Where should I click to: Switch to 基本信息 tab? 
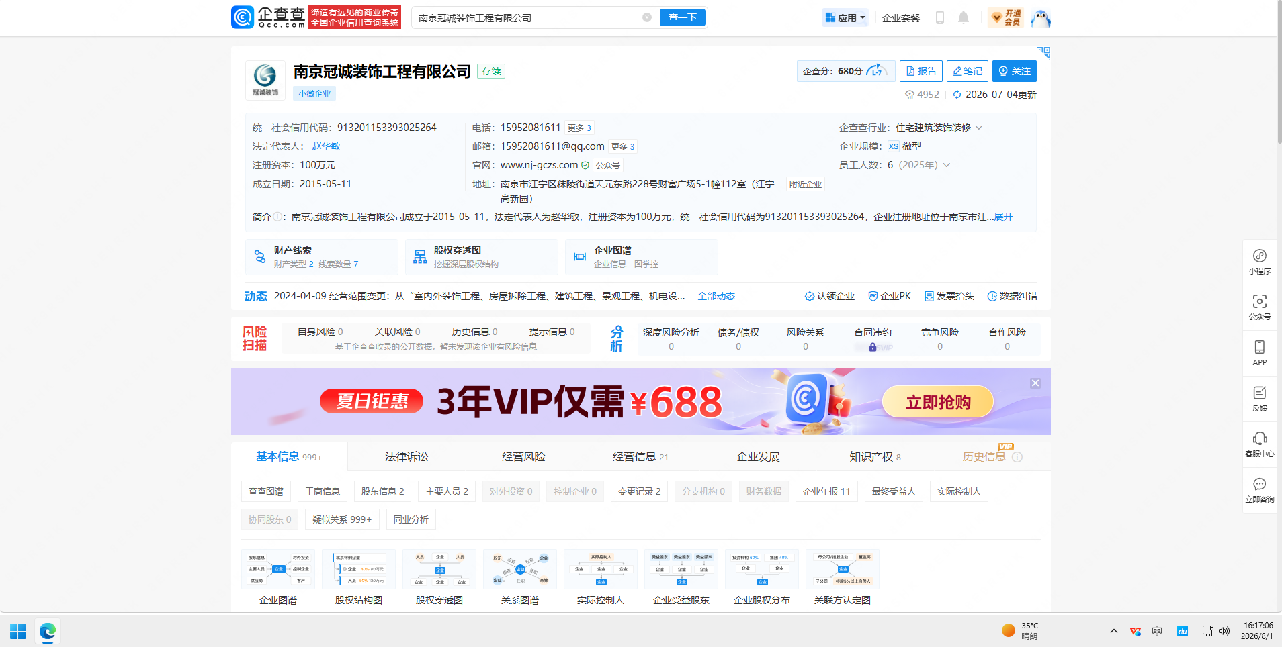289,456
